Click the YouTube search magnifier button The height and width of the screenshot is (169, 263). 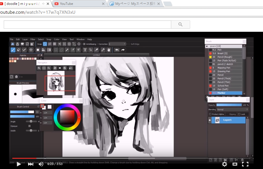tap(180, 24)
